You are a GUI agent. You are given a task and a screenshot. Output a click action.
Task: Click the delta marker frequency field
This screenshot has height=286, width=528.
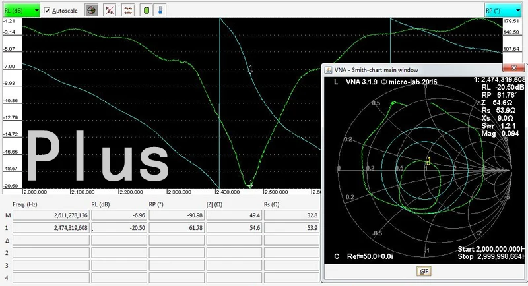point(51,241)
